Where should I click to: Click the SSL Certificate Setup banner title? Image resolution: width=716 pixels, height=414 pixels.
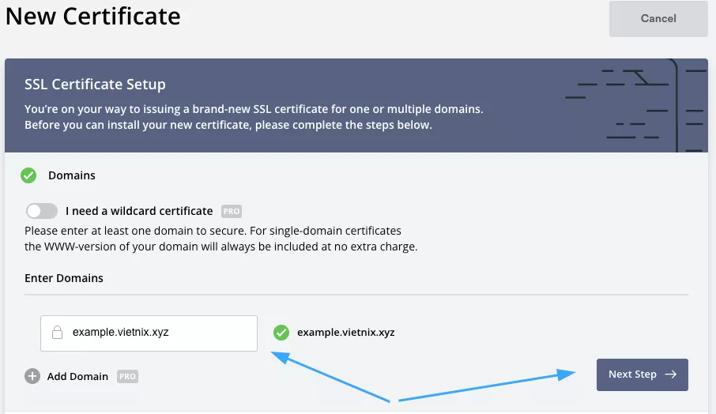tap(95, 85)
